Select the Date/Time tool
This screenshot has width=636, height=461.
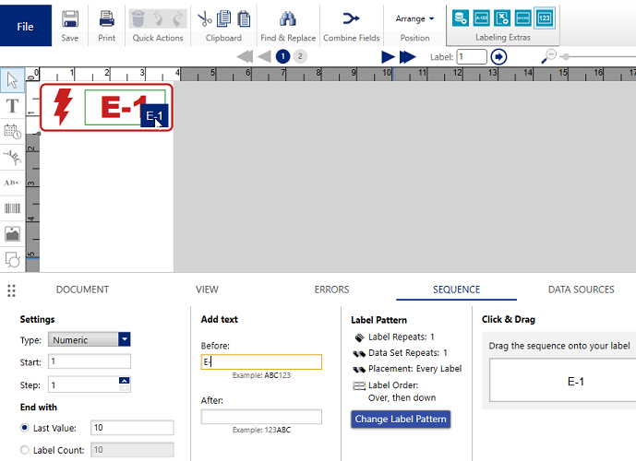[13, 132]
